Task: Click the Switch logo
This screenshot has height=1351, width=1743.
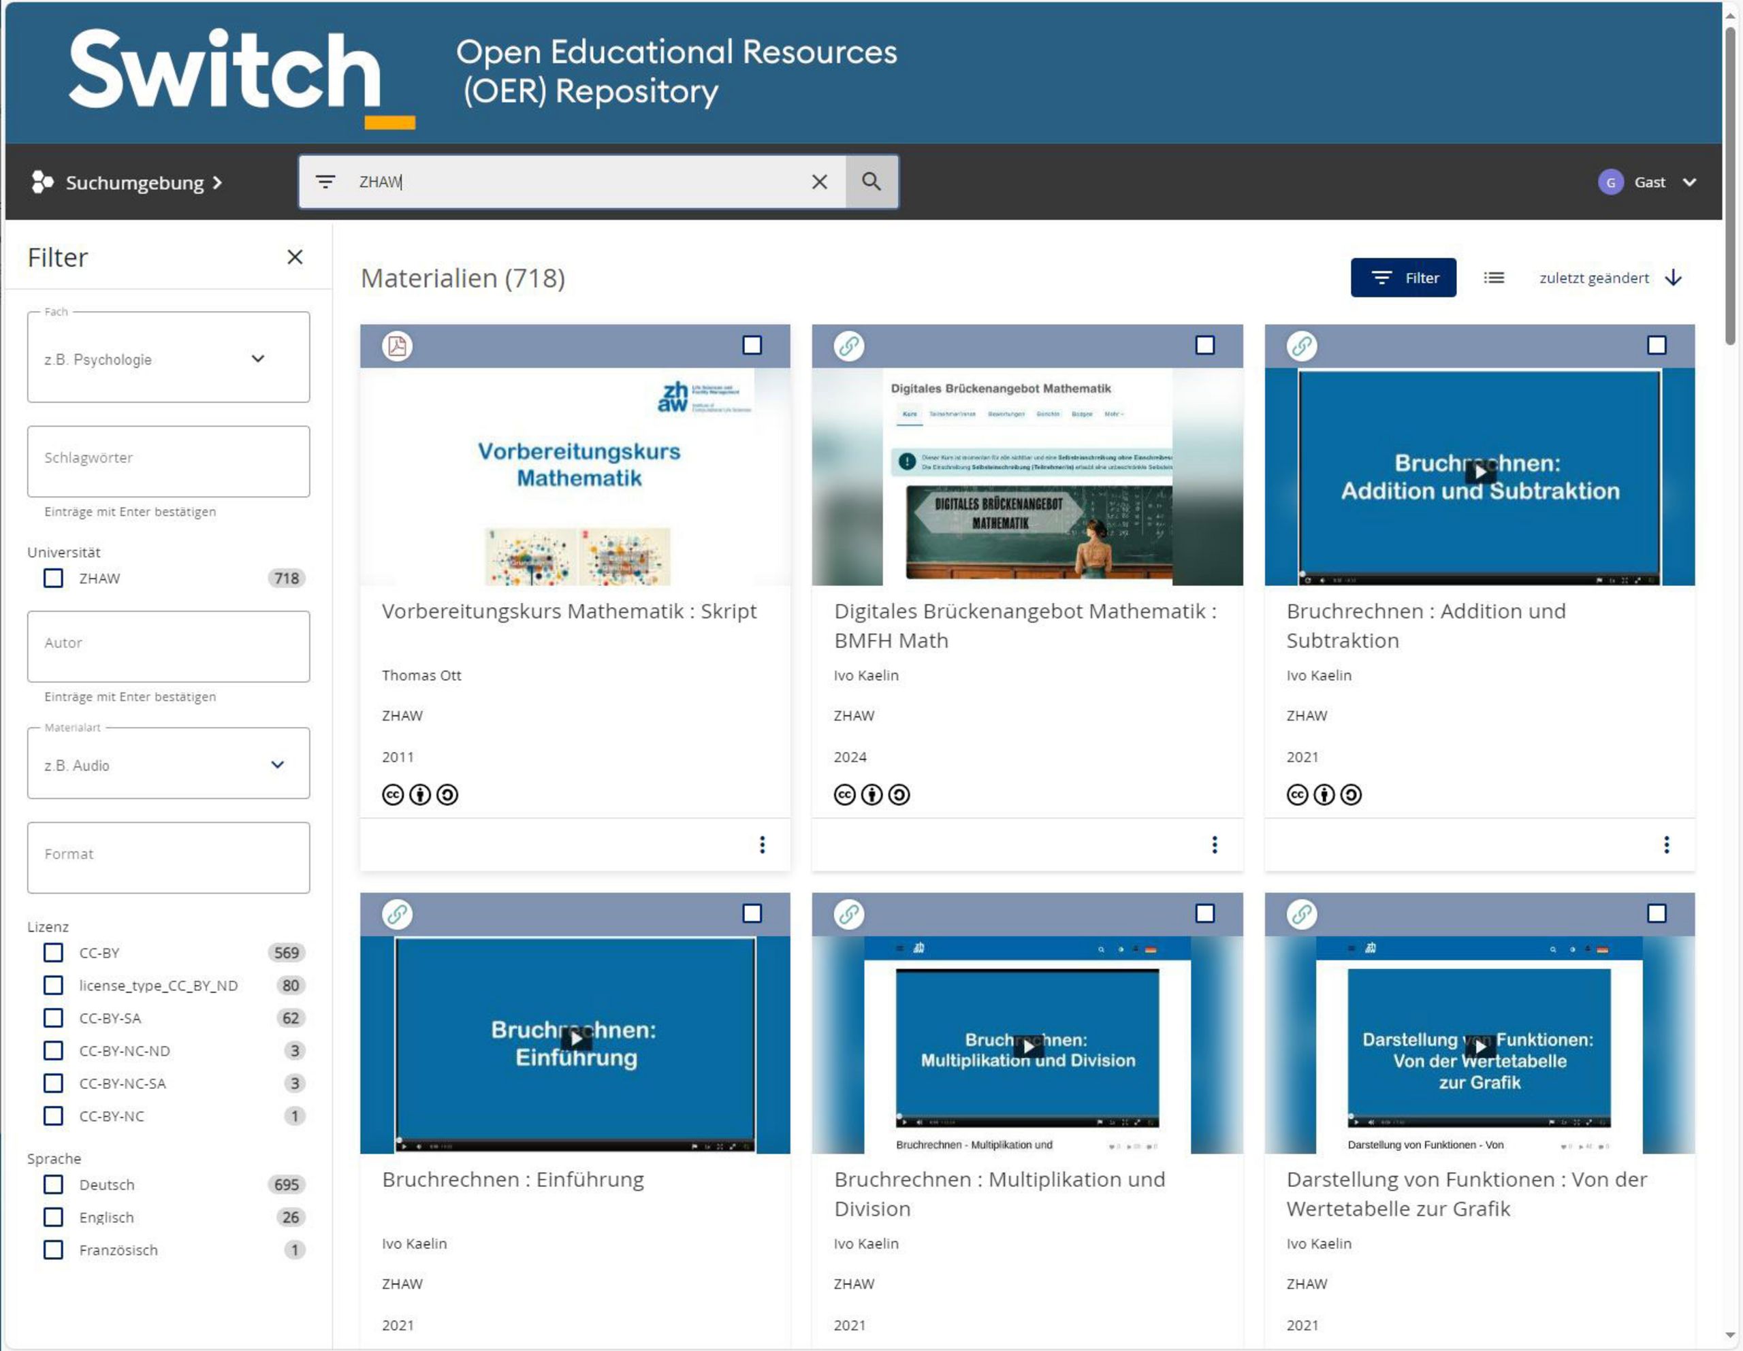Action: [241, 78]
